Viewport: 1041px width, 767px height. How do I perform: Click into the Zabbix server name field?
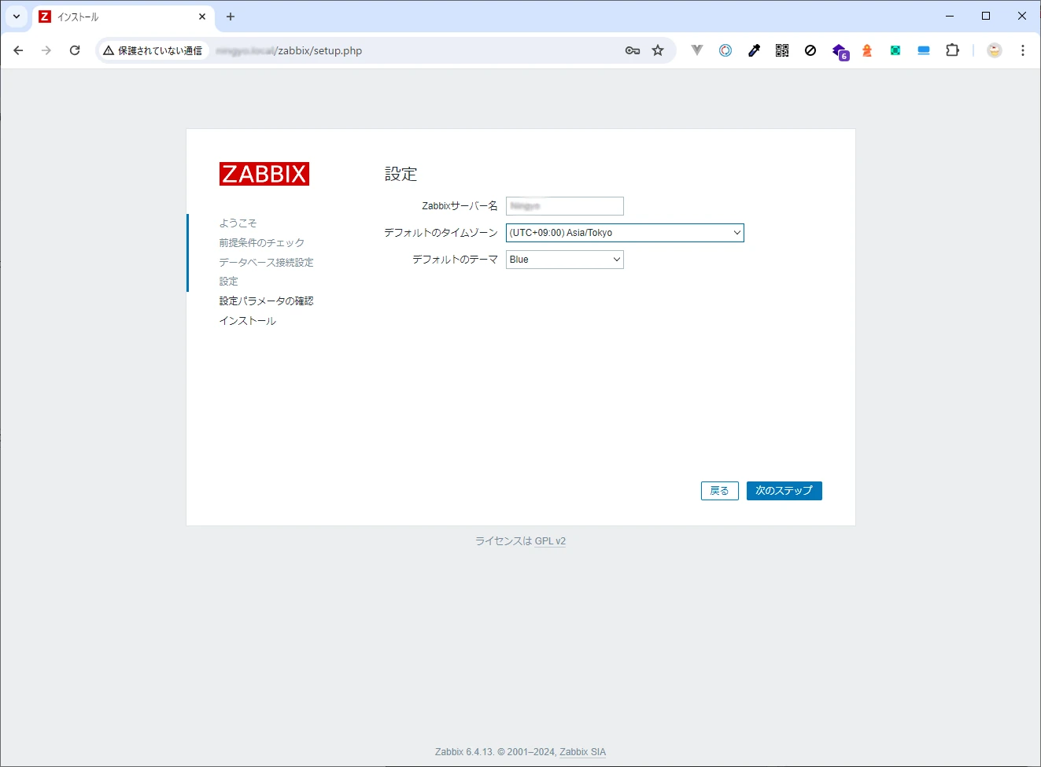[565, 206]
